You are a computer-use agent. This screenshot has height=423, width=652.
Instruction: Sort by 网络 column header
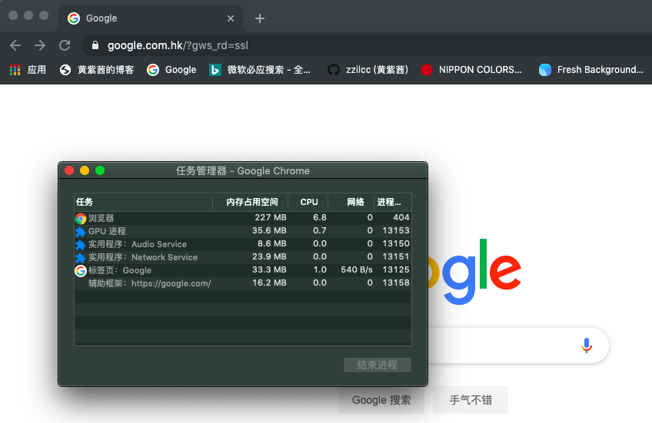[x=355, y=202]
